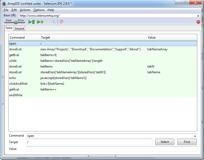This screenshot has height=160, width=204.
Task: Click the Select button
Action: click(x=165, y=142)
